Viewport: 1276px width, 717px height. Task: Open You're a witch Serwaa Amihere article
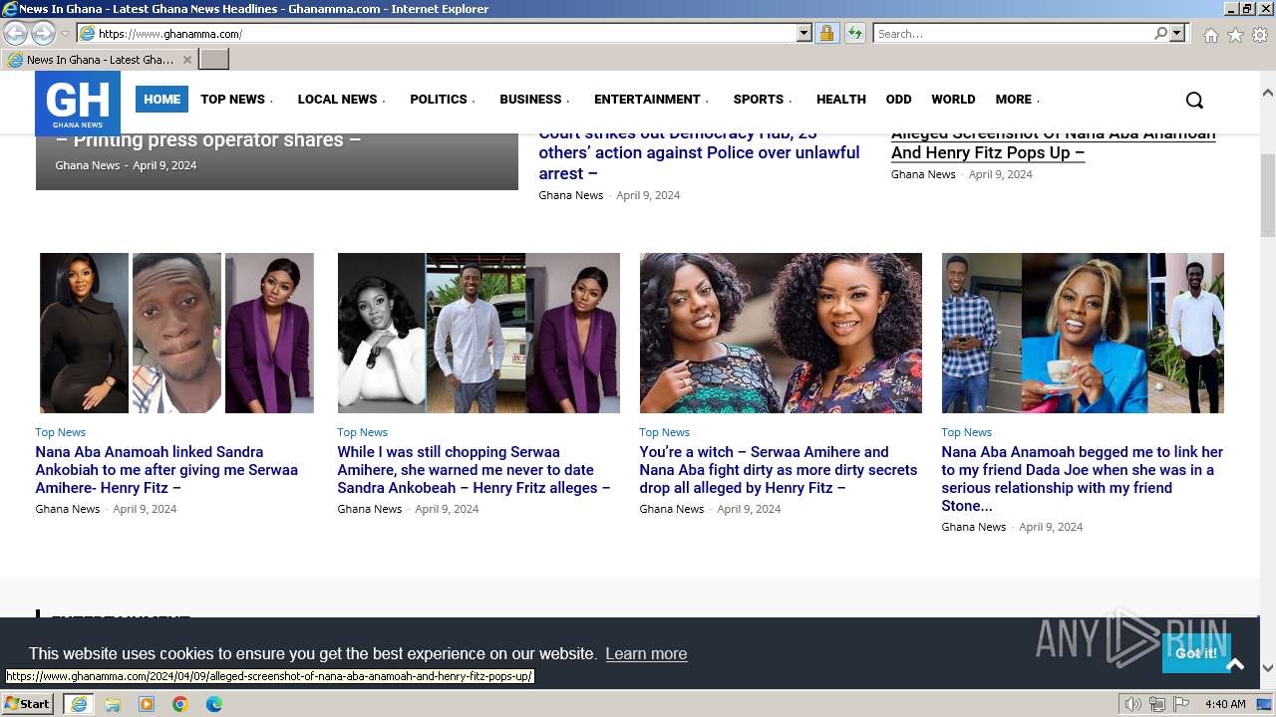[x=778, y=470]
